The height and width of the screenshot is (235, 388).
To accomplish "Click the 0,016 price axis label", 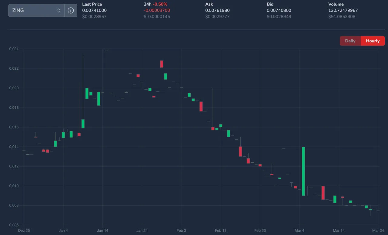I will tap(14, 127).
